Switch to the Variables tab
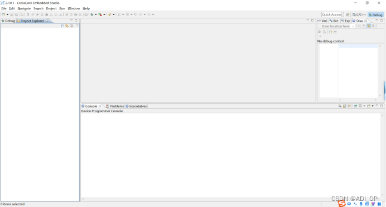The image size is (386, 207). pyautogui.click(x=322, y=21)
